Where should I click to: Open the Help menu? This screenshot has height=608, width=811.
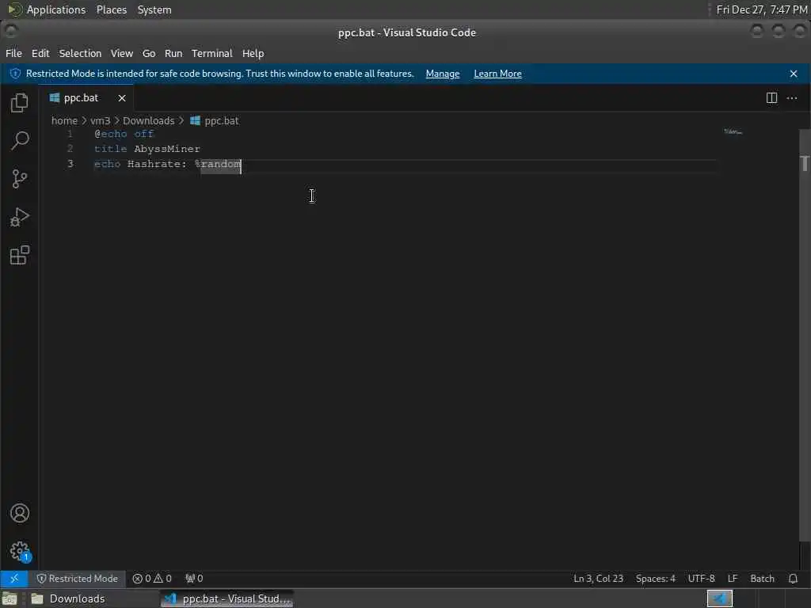click(253, 53)
